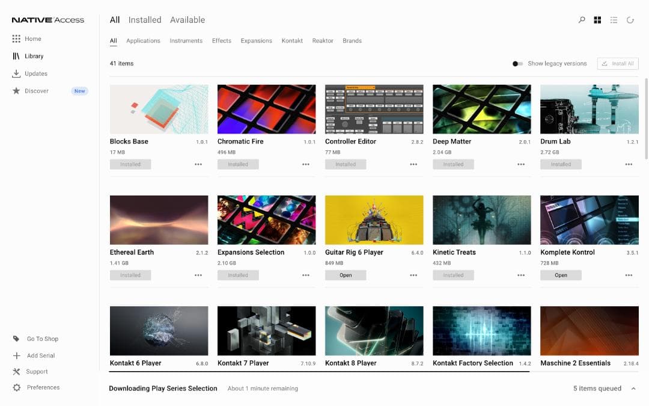
Task: Expand the download queue showing 5 items
Action: coord(634,388)
